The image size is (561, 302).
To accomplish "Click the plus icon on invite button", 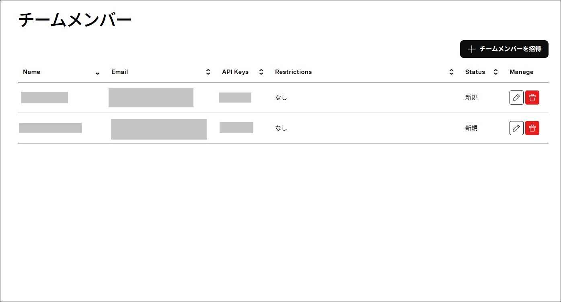I will click(472, 49).
